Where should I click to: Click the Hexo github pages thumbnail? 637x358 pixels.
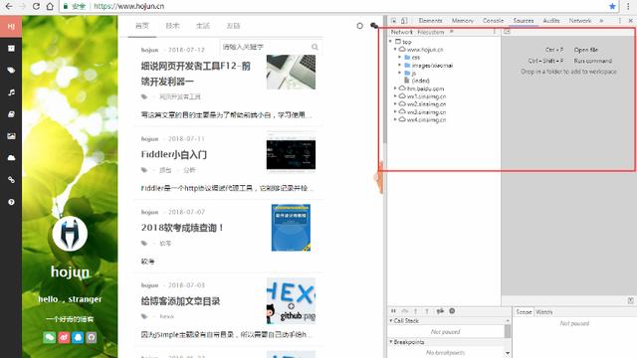(x=291, y=300)
